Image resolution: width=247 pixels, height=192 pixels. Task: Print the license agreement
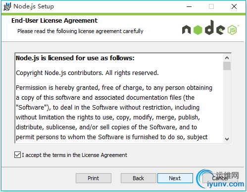pos(94,178)
